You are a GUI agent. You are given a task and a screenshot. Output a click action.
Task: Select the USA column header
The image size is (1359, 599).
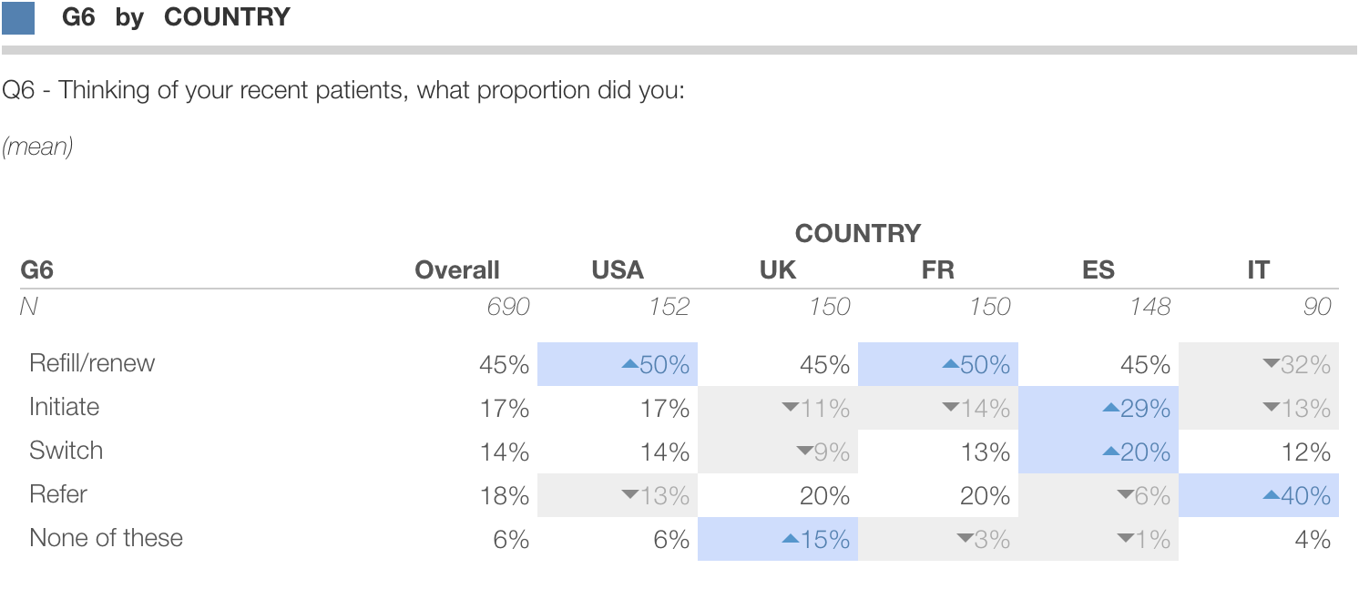[618, 270]
